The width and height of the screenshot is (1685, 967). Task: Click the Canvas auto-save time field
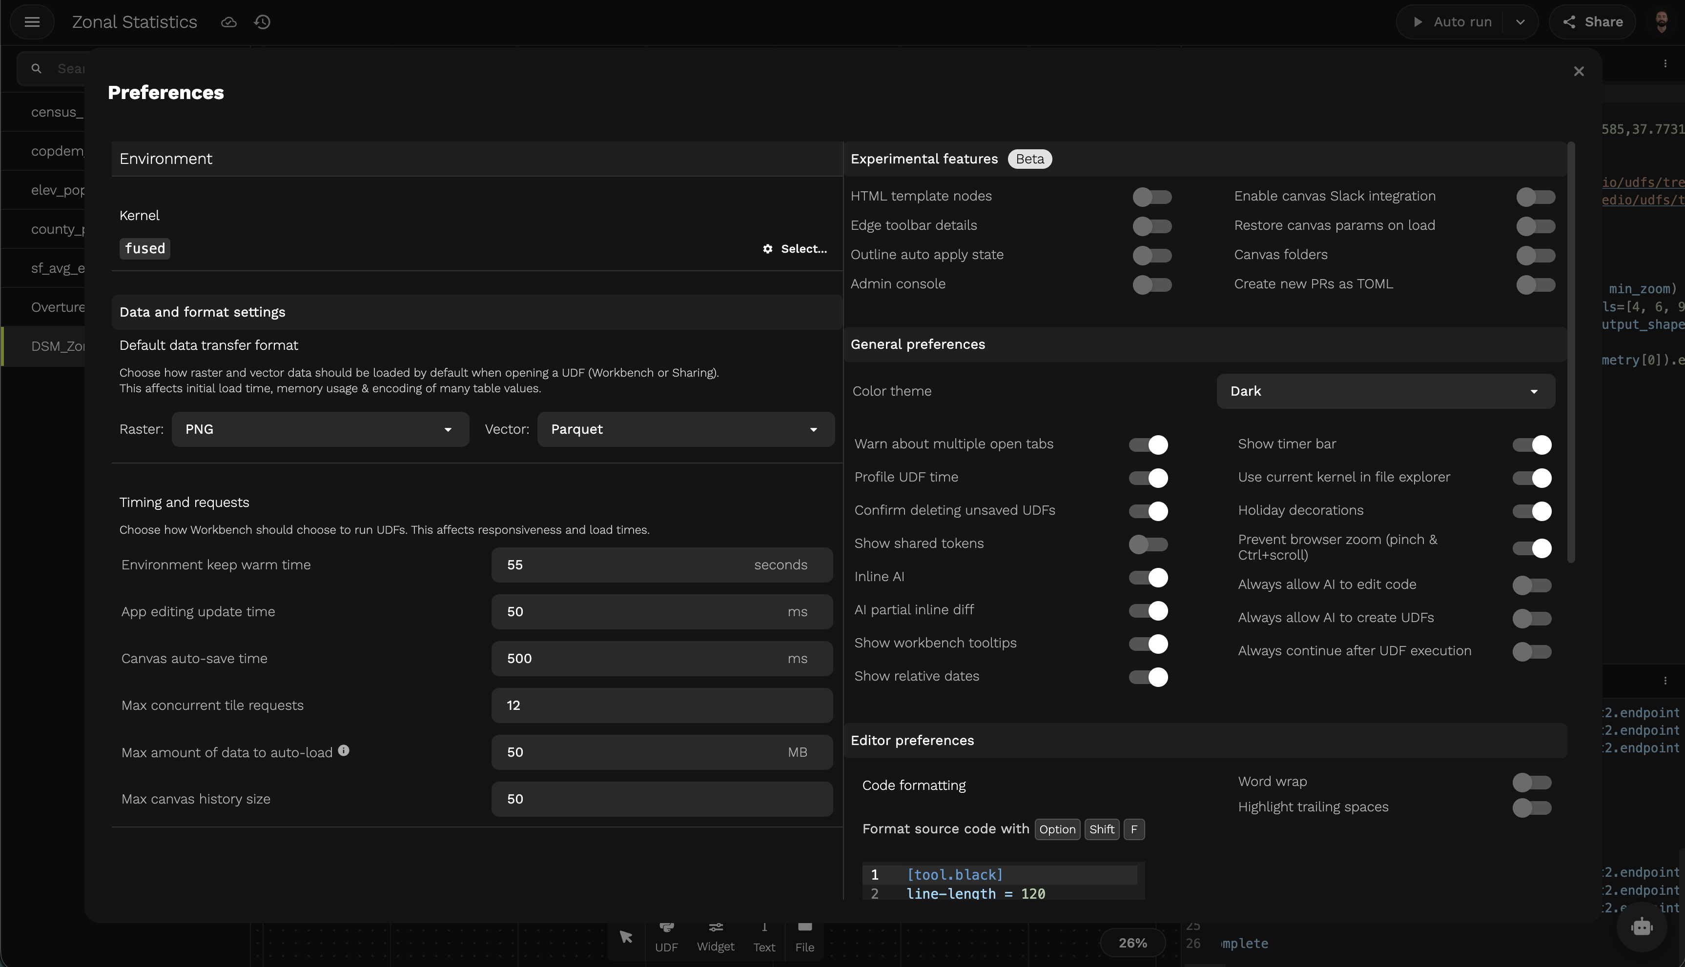coord(662,658)
